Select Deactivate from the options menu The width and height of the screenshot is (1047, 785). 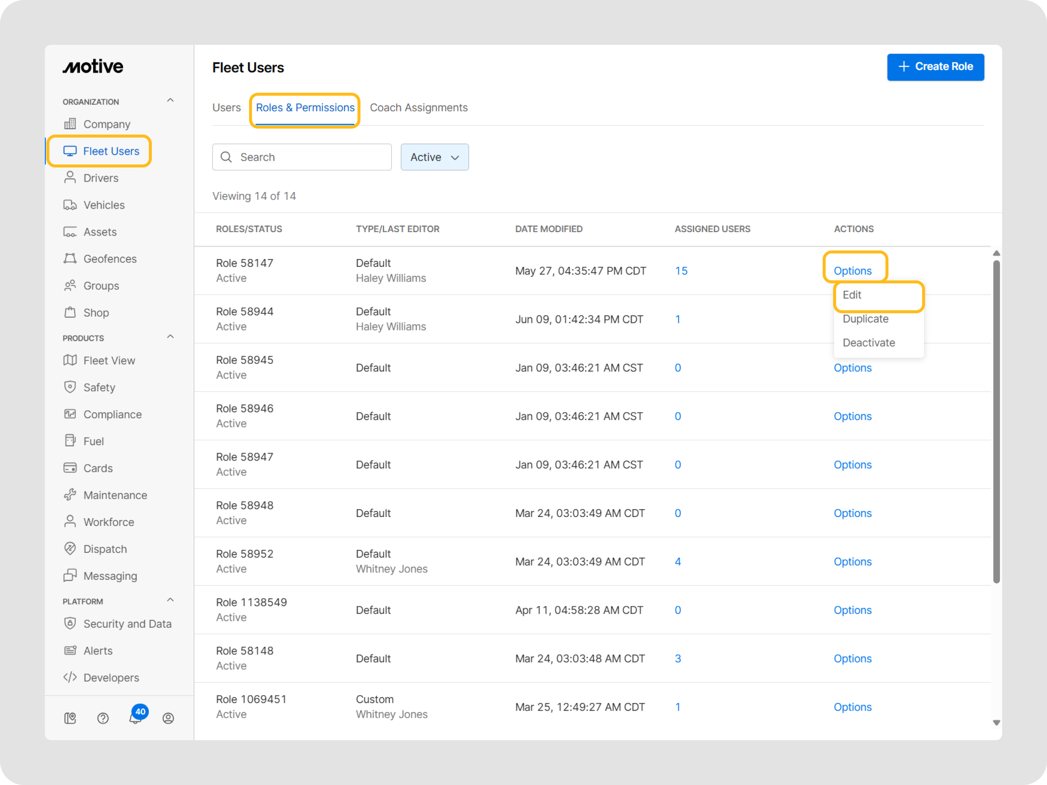pos(869,342)
